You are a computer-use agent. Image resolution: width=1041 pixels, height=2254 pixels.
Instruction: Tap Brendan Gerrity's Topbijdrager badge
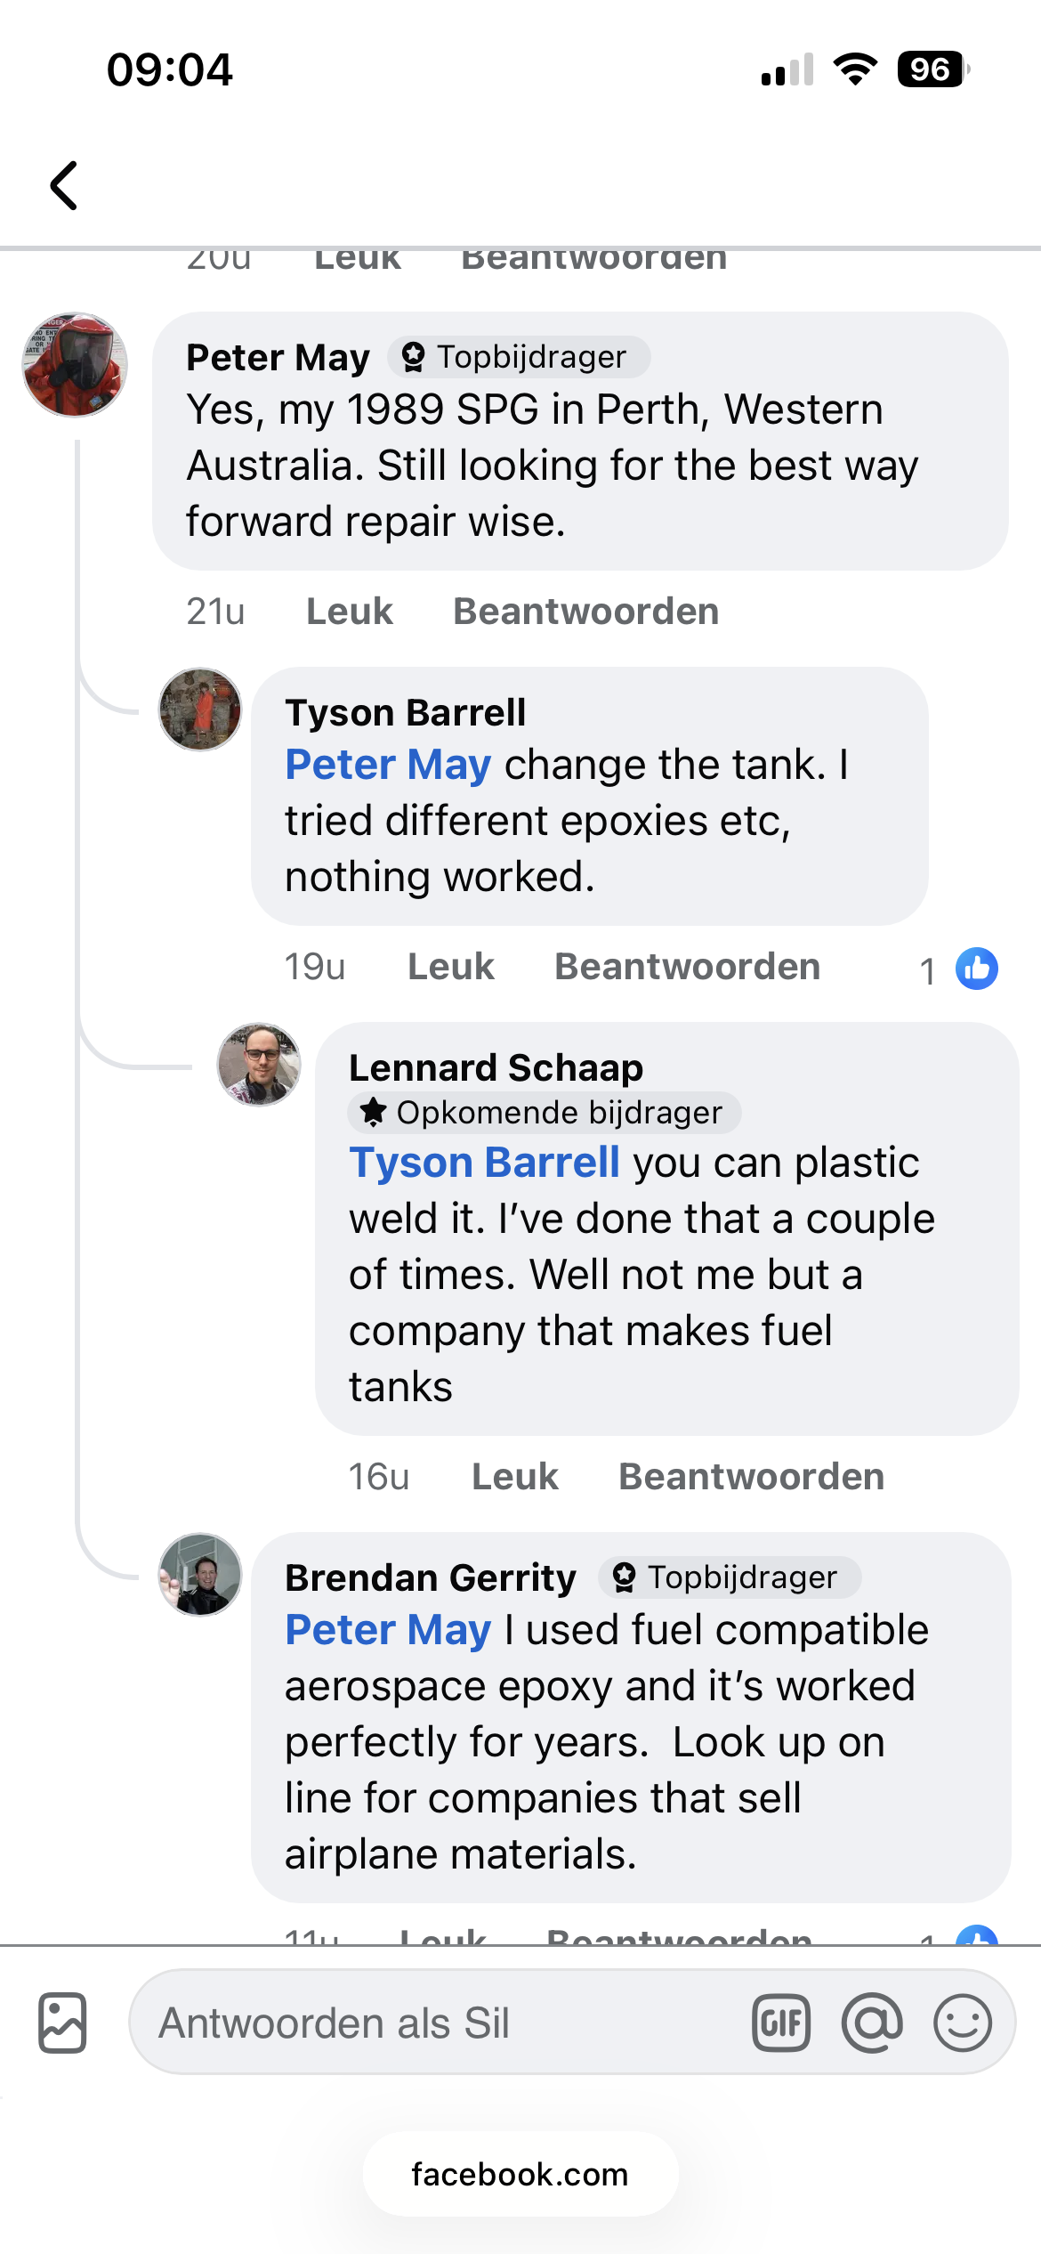pyautogui.click(x=730, y=1577)
